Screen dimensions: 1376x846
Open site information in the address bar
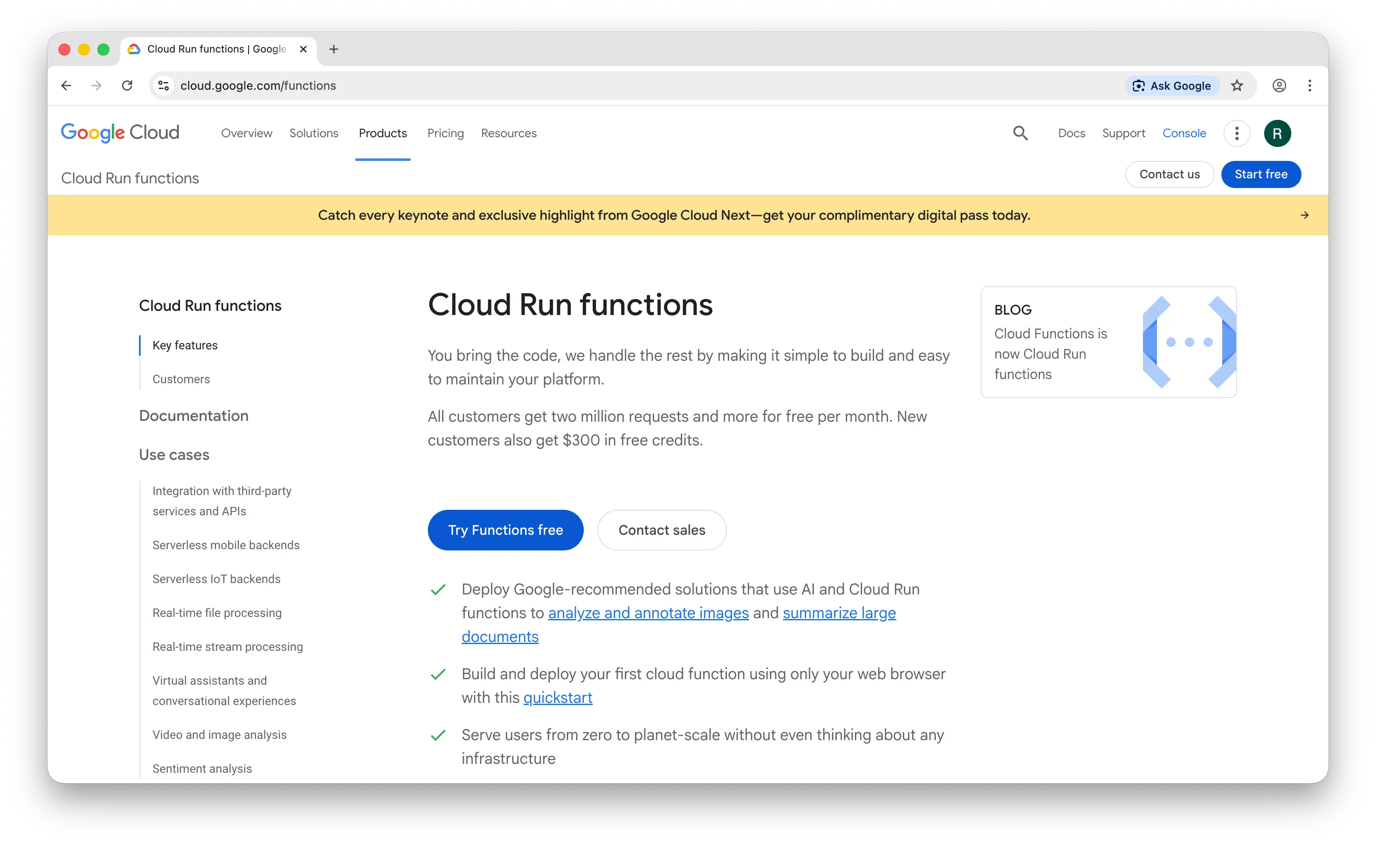[164, 86]
